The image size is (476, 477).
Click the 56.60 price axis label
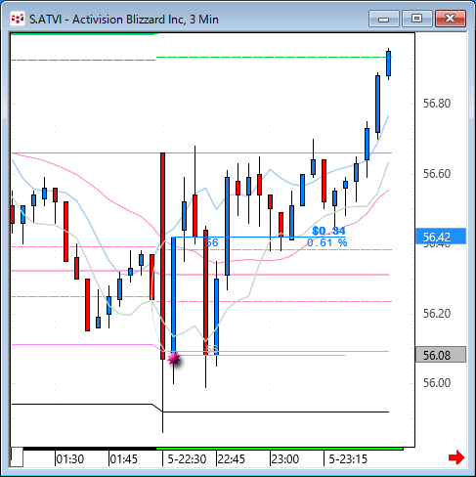[x=437, y=174]
